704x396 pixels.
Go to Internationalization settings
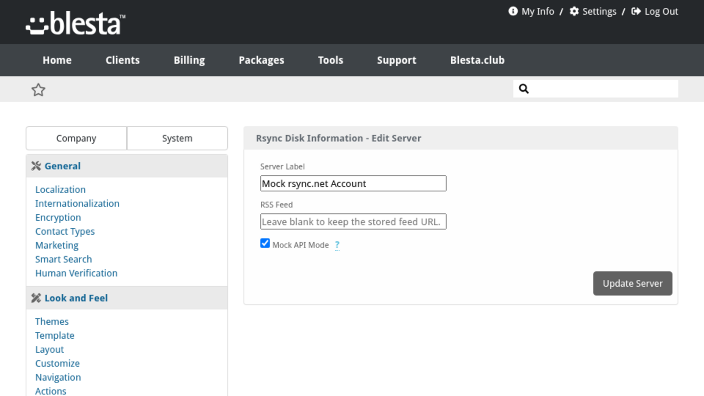pos(77,203)
